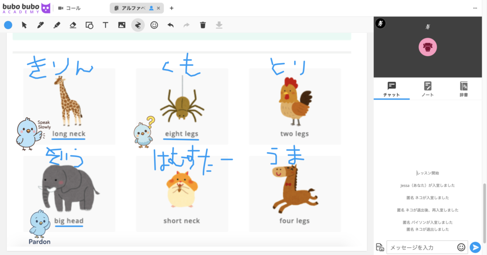Click the elephant picture
Image resolution: width=487 pixels, height=255 pixels.
69,188
